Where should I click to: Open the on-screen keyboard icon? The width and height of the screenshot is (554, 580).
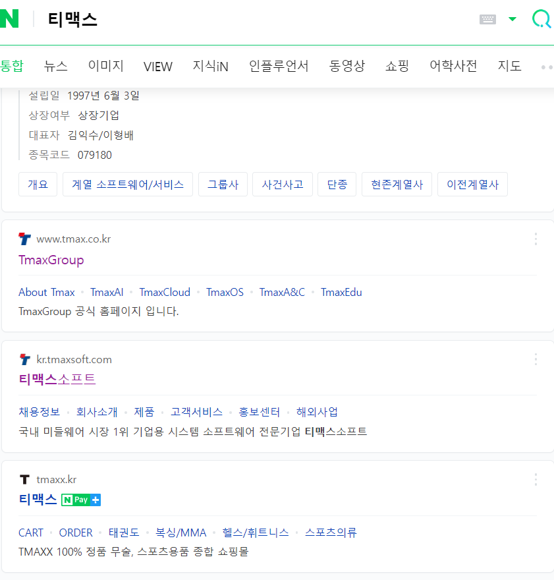(x=487, y=19)
